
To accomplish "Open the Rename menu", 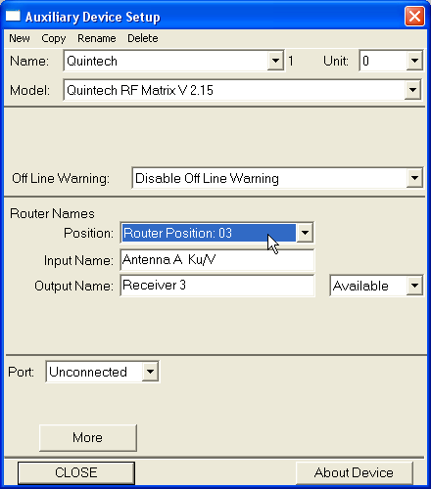I will pyautogui.click(x=97, y=38).
